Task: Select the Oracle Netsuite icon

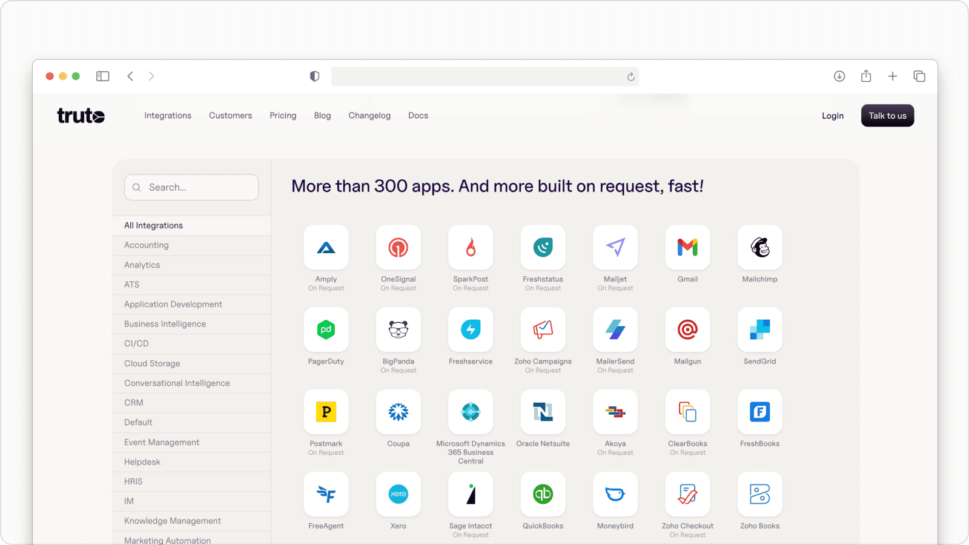Action: [543, 412]
